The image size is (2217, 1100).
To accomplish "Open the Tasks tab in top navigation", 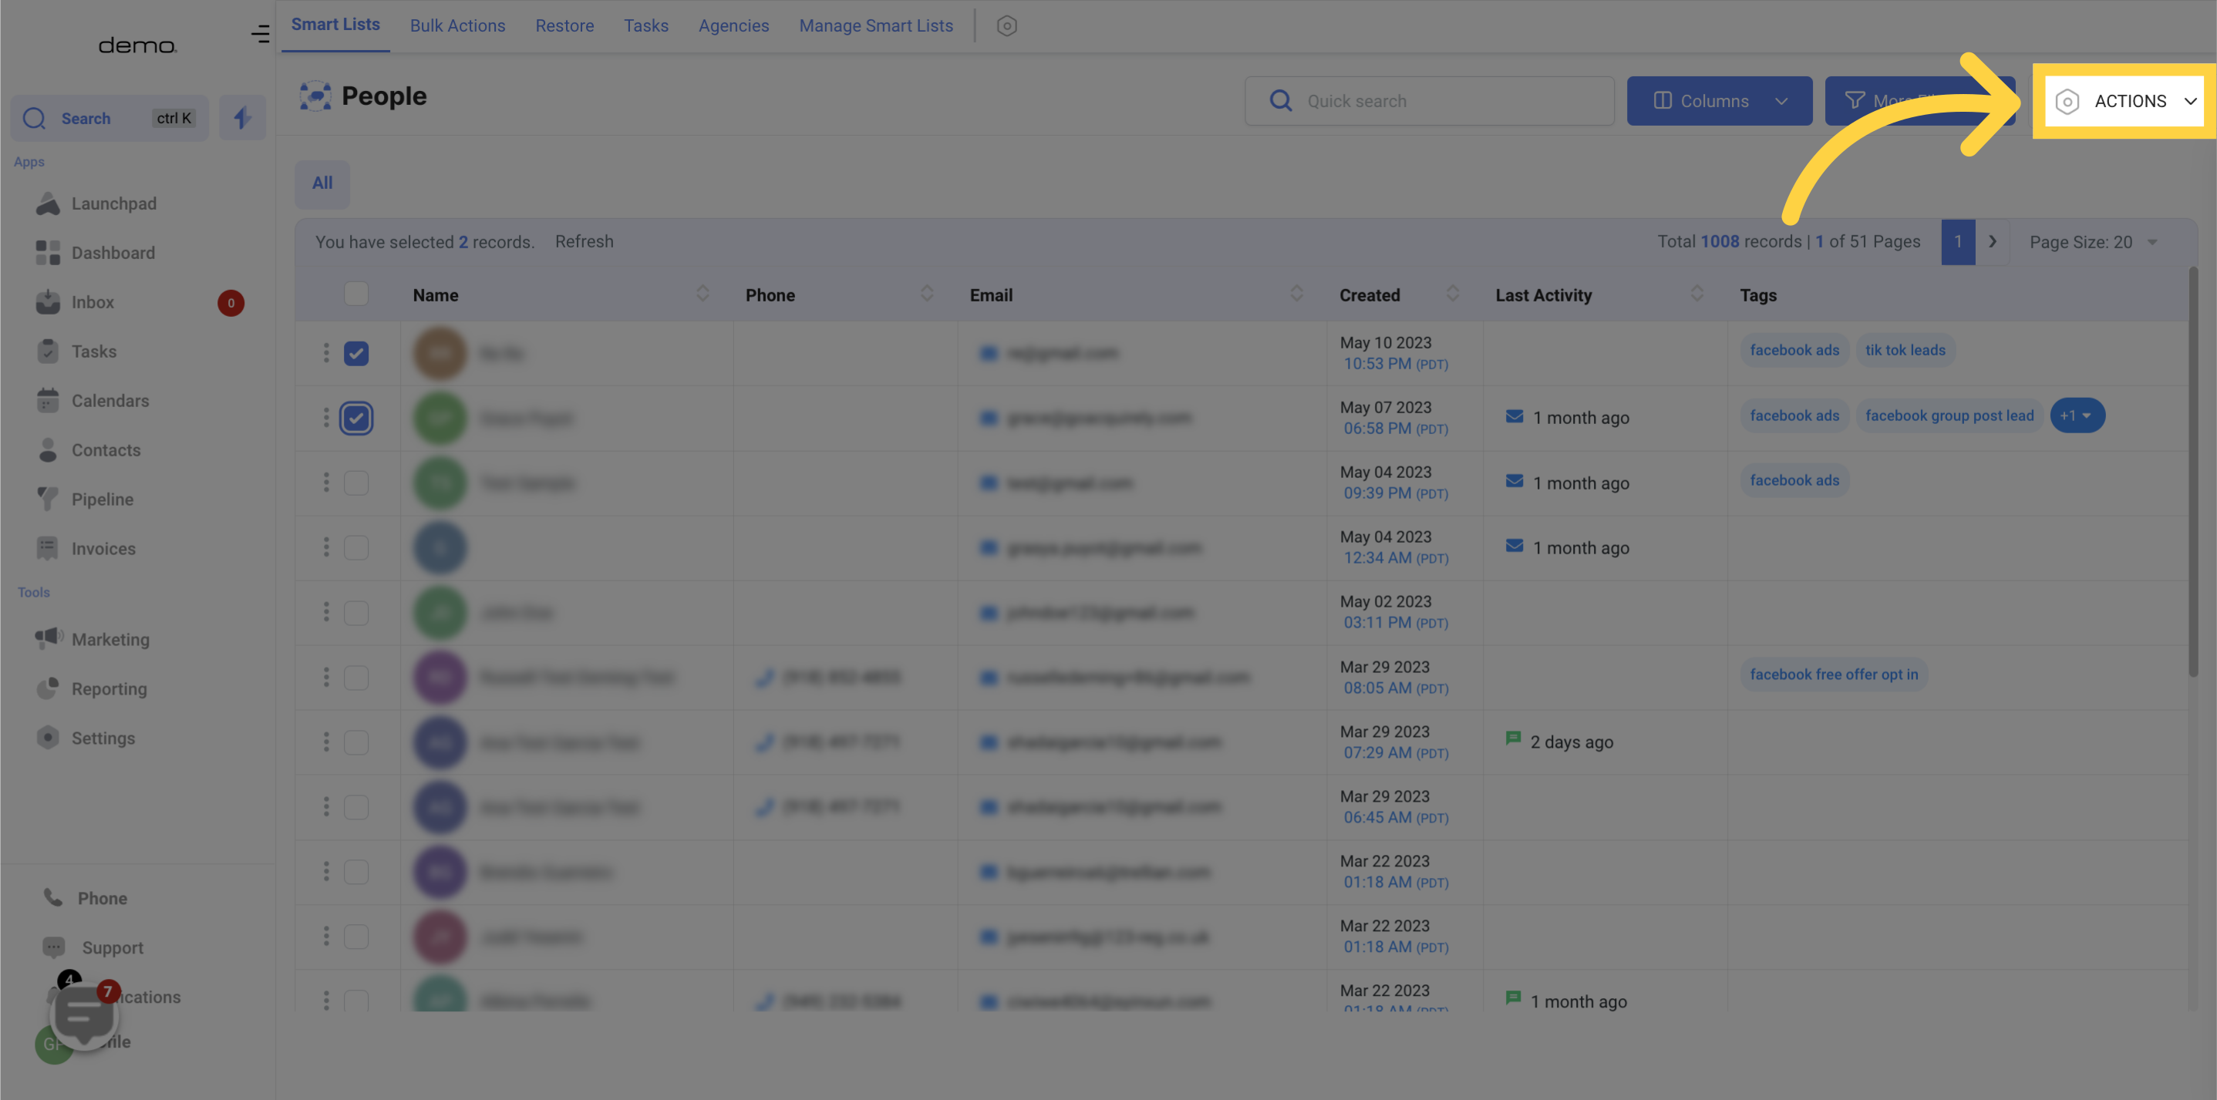I will 645,25.
